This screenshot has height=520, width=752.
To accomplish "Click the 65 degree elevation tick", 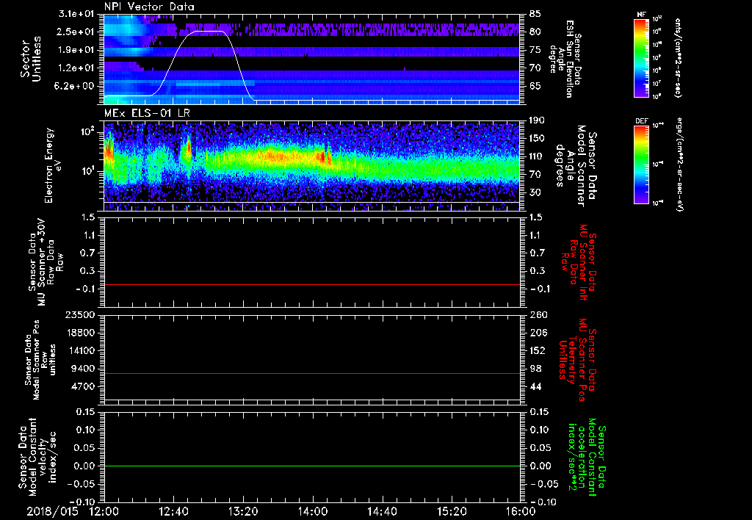I will [535, 87].
